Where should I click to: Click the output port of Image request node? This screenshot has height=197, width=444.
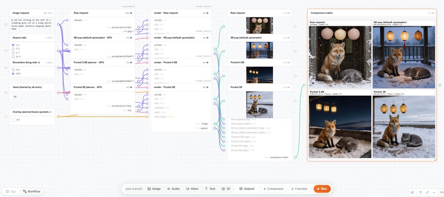click(58, 24)
